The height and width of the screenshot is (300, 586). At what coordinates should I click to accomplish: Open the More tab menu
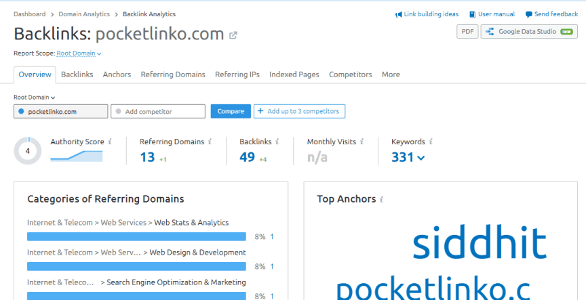391,74
